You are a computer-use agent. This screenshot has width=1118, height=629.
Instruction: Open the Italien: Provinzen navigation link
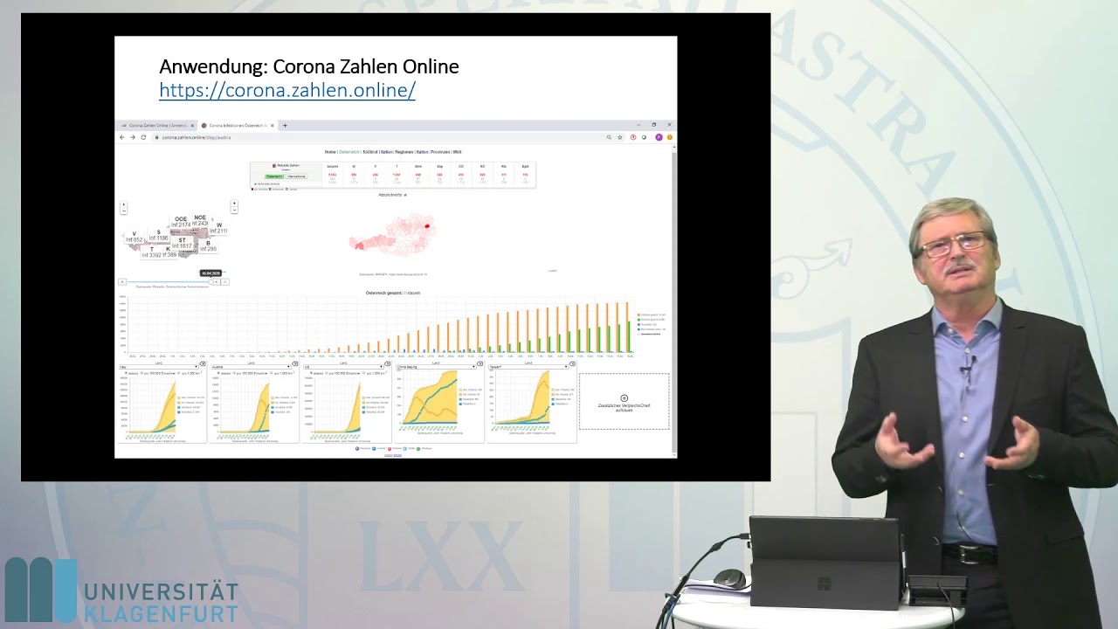coord(434,152)
